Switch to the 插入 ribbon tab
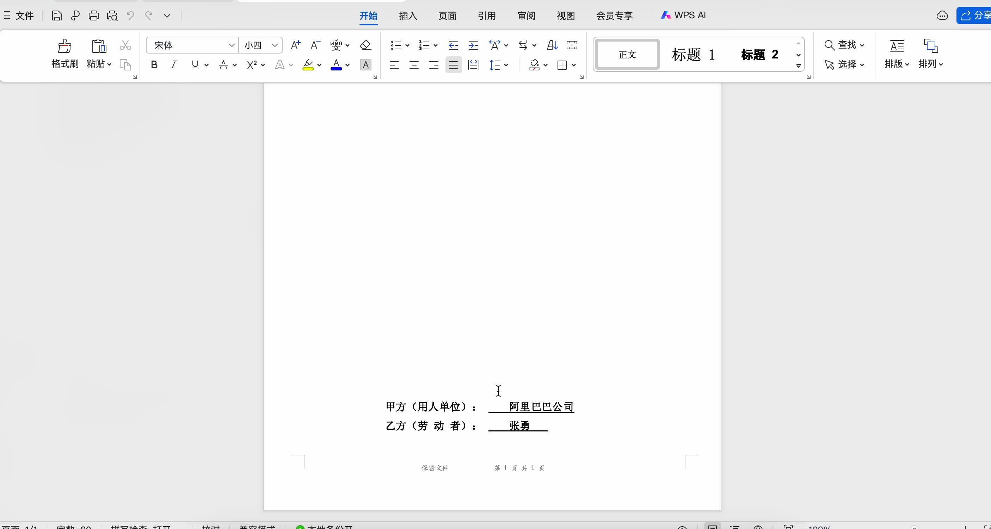This screenshot has width=991, height=529. click(407, 16)
